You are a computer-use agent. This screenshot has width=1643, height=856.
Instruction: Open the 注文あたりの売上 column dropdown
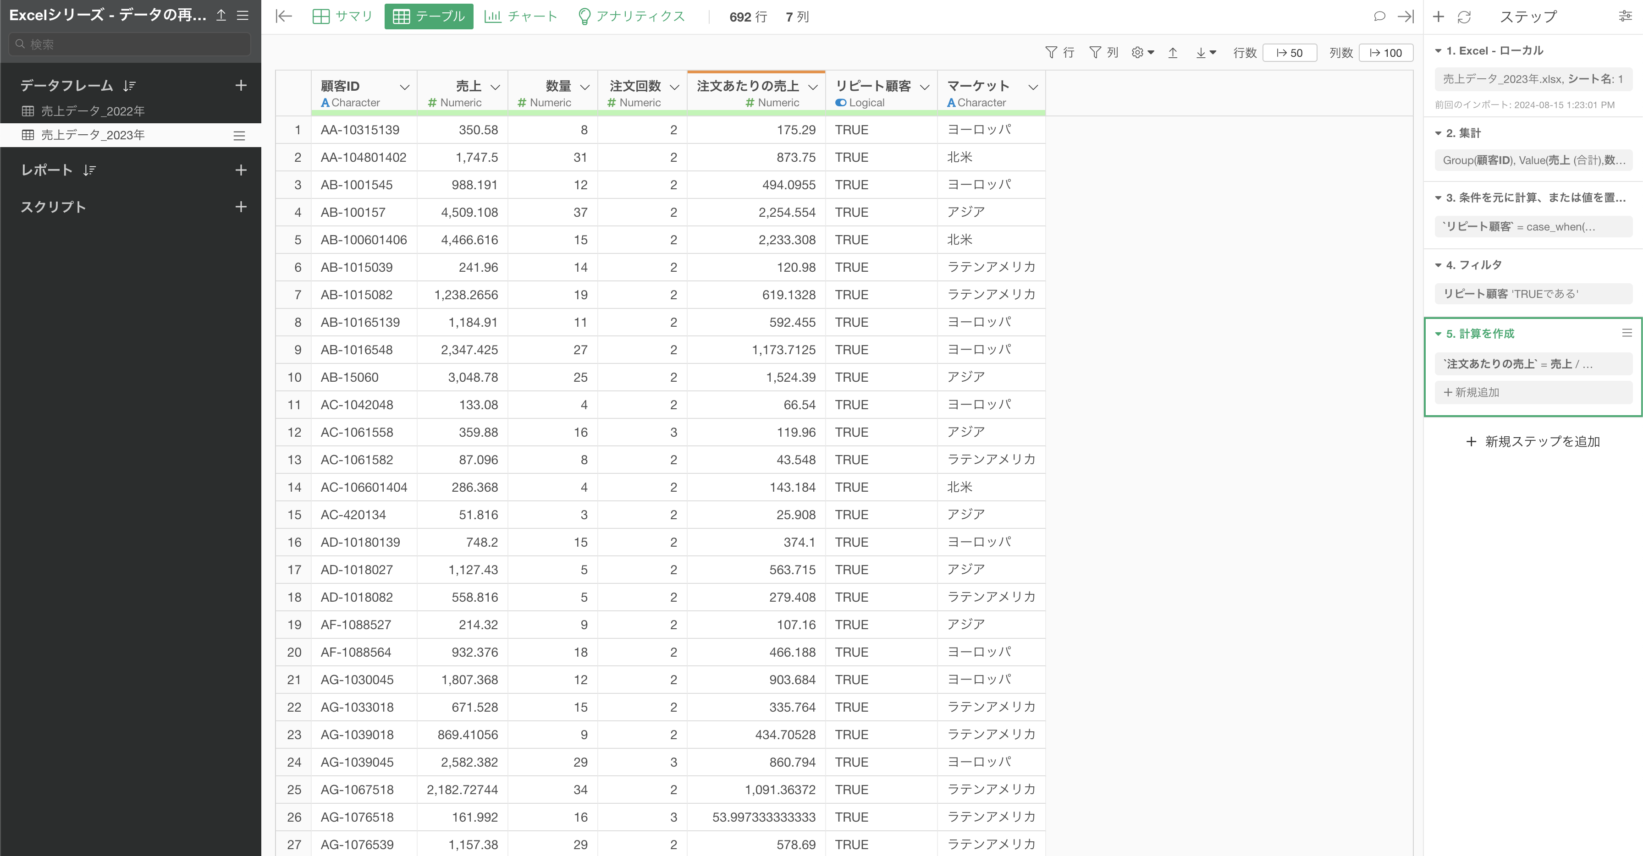[813, 87]
